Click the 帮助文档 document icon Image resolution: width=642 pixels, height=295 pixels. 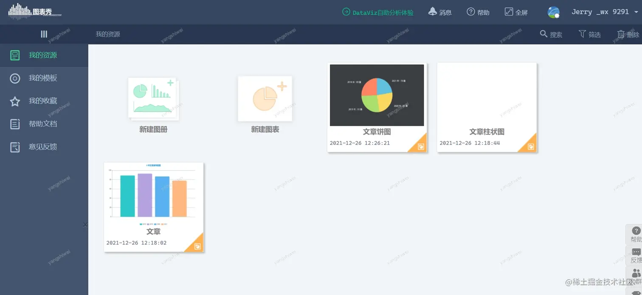coord(15,124)
